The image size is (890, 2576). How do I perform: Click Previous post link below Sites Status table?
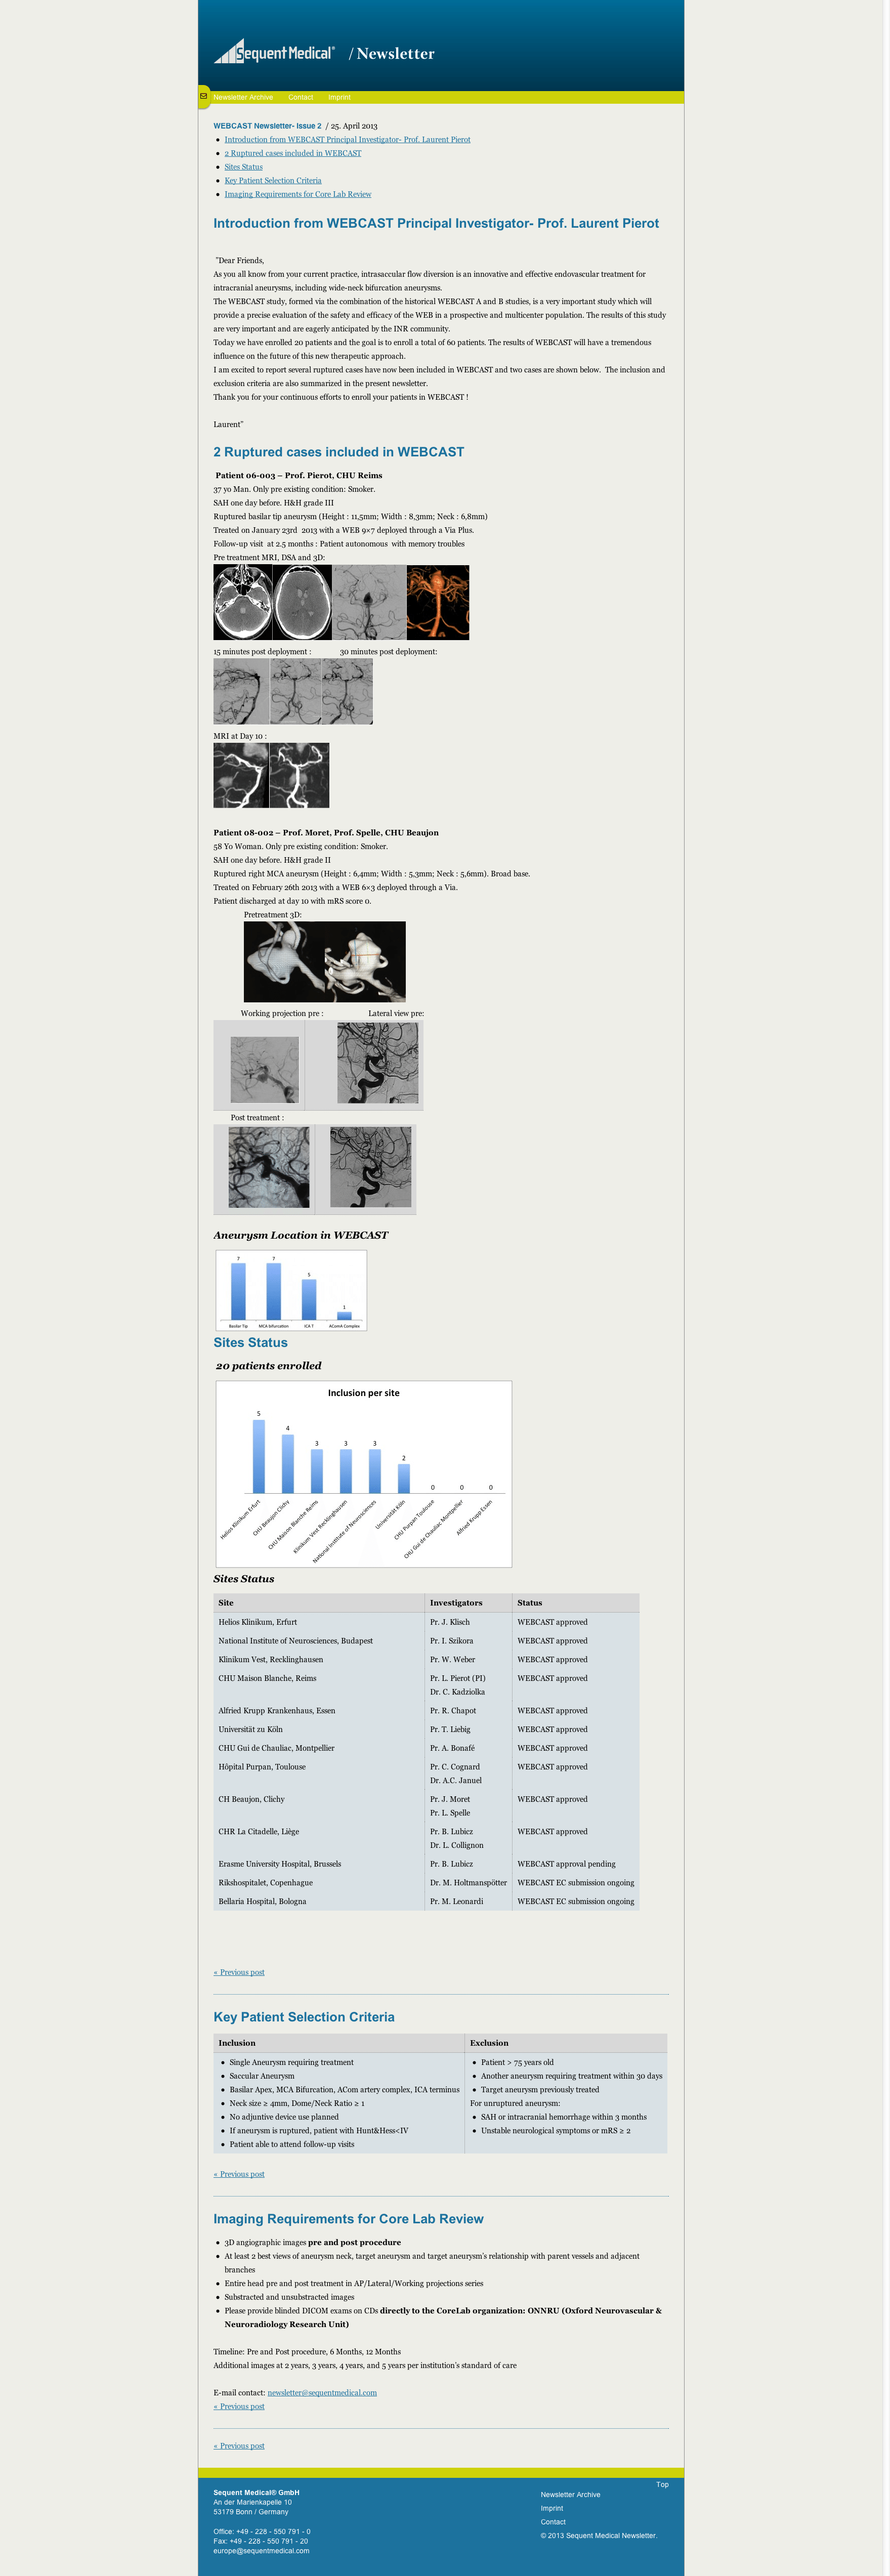click(239, 1973)
